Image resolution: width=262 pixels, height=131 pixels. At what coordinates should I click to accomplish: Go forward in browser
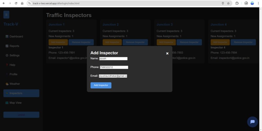pos(10,3)
